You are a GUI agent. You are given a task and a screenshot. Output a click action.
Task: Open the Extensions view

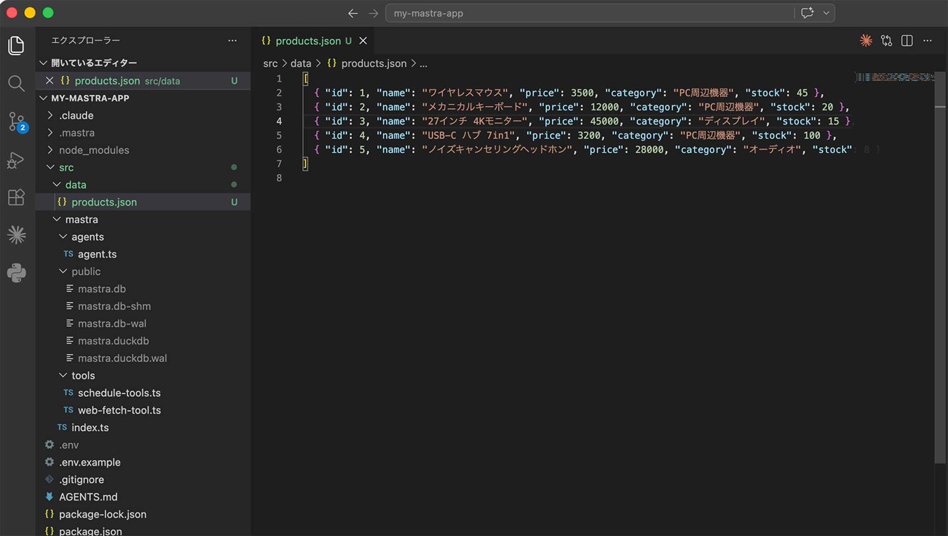coord(16,197)
